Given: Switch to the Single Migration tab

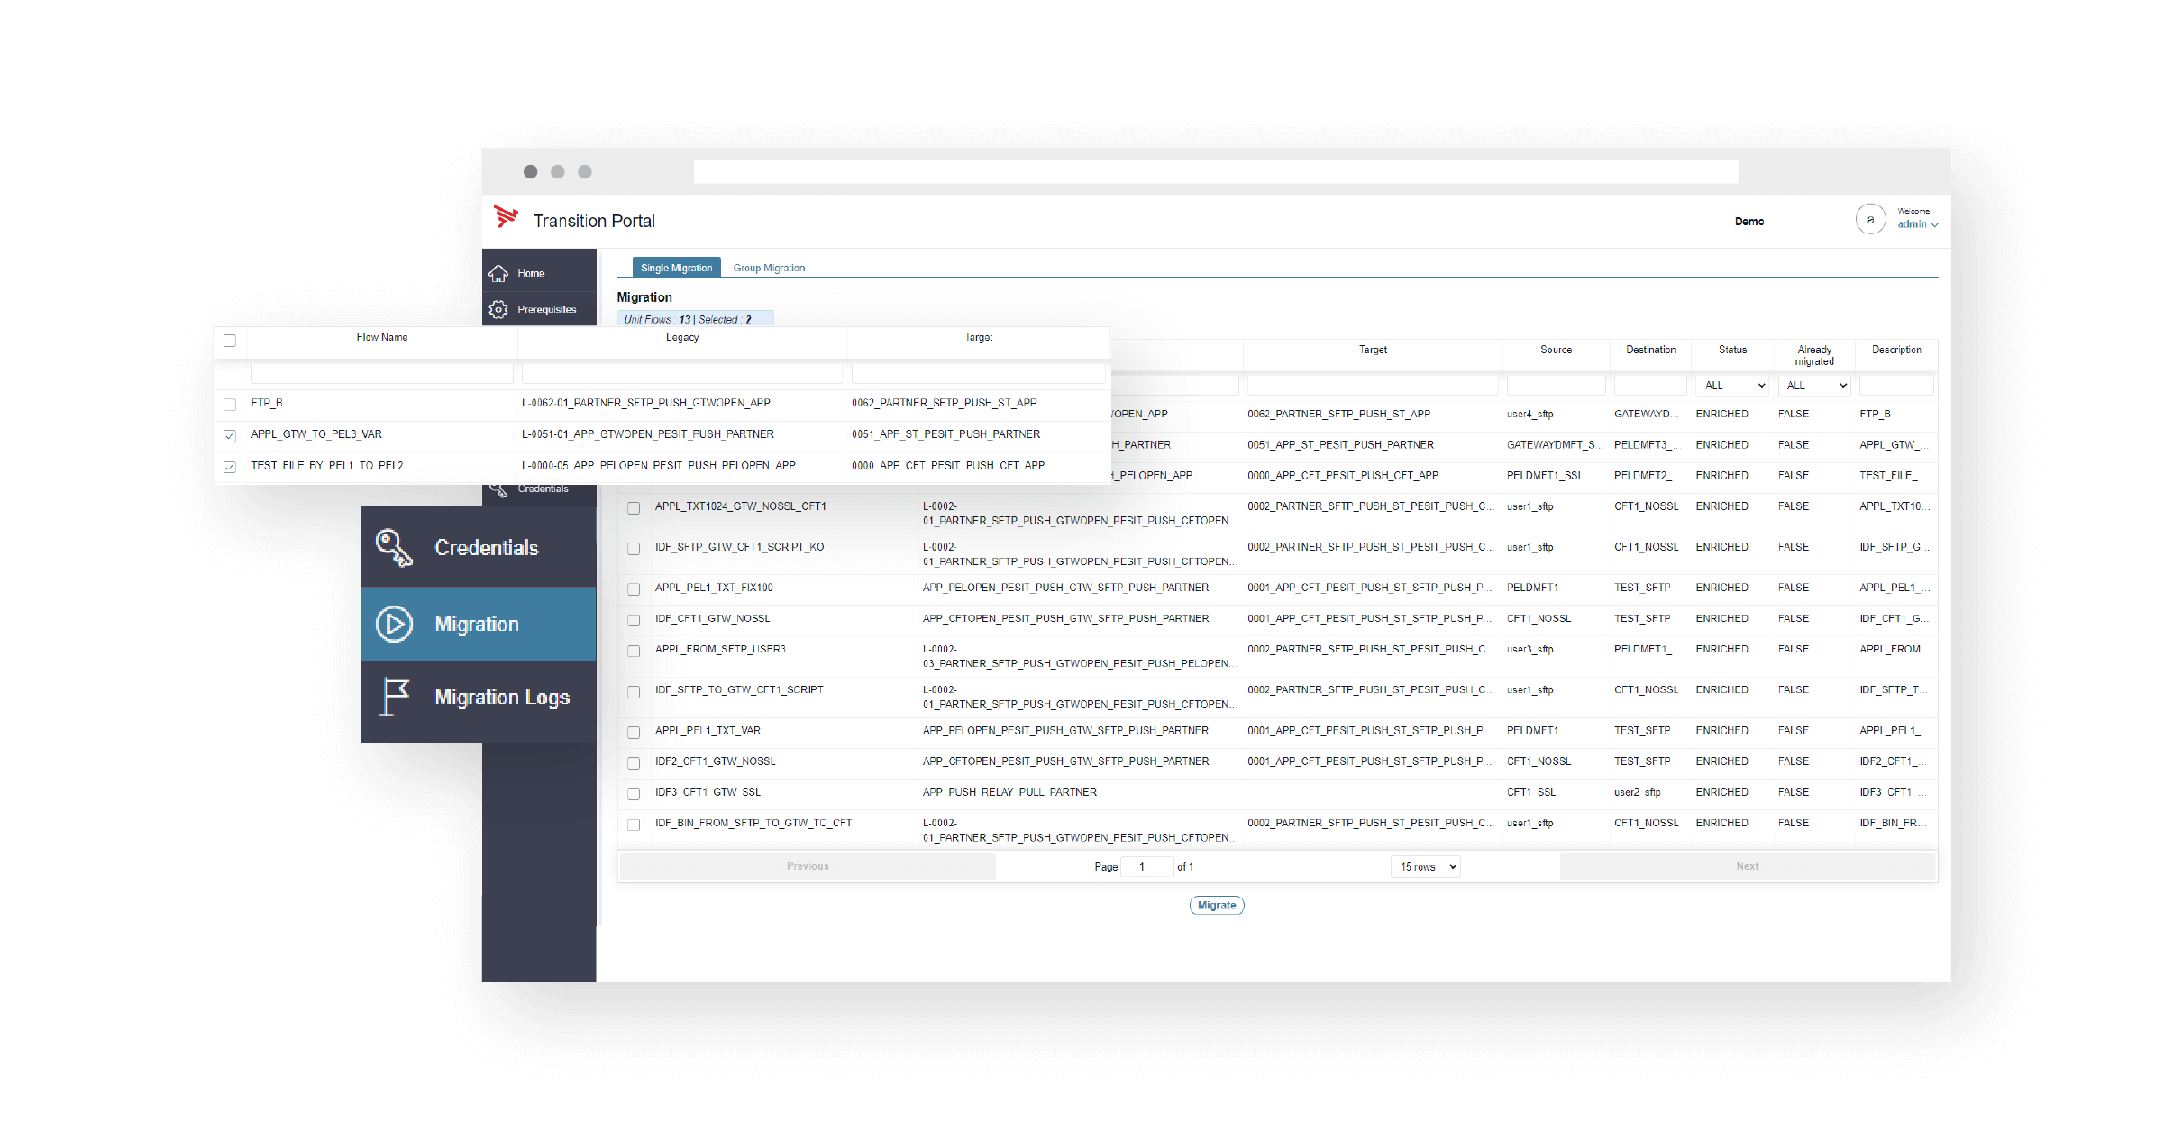Looking at the screenshot, I should pyautogui.click(x=676, y=268).
